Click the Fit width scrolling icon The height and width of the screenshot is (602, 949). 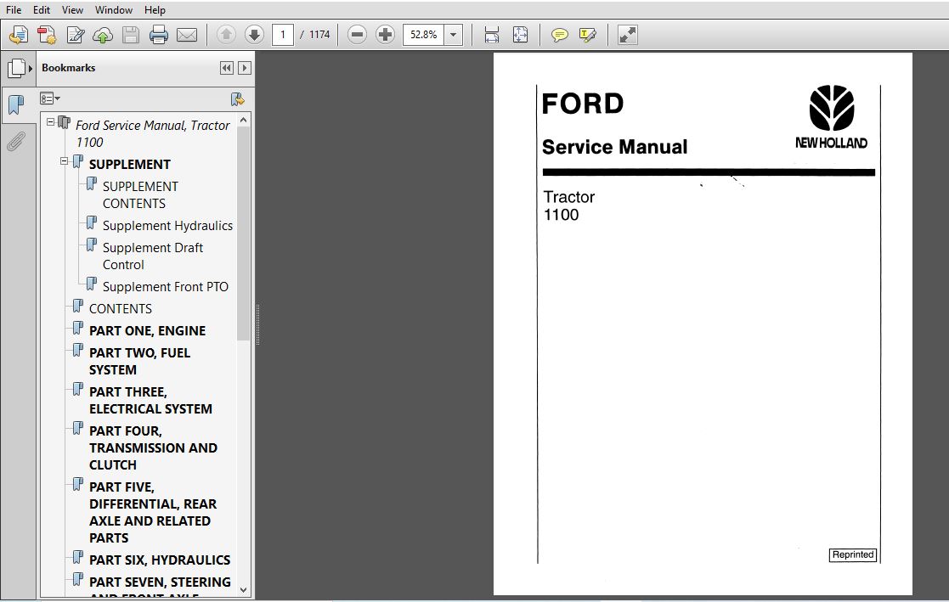(x=491, y=35)
